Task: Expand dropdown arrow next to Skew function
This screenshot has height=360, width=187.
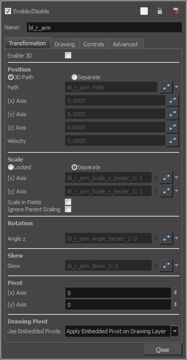Action: (x=176, y=265)
